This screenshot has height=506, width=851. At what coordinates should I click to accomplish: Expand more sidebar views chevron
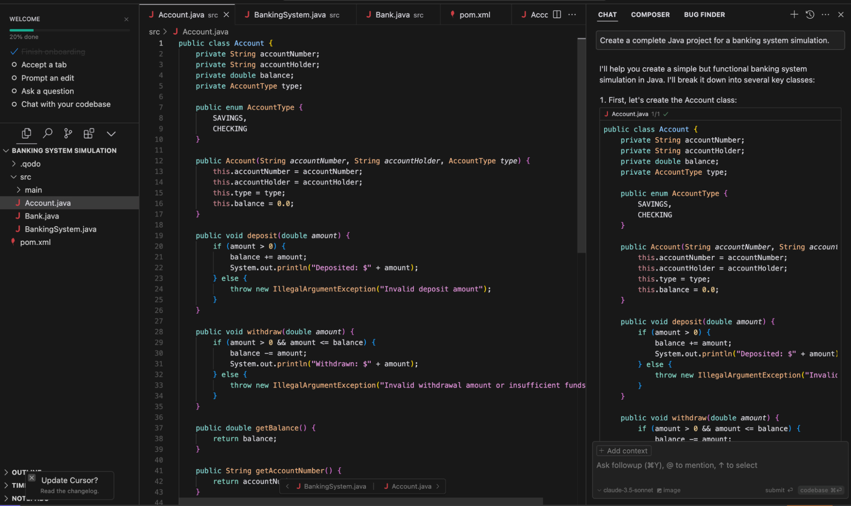coord(111,134)
